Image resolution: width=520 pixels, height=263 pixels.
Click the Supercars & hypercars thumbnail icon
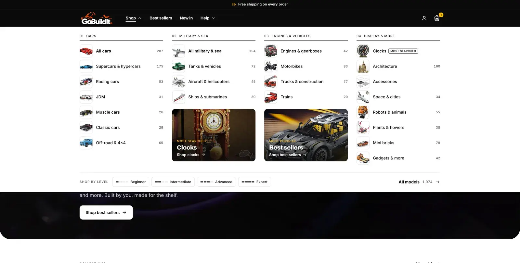click(x=86, y=66)
